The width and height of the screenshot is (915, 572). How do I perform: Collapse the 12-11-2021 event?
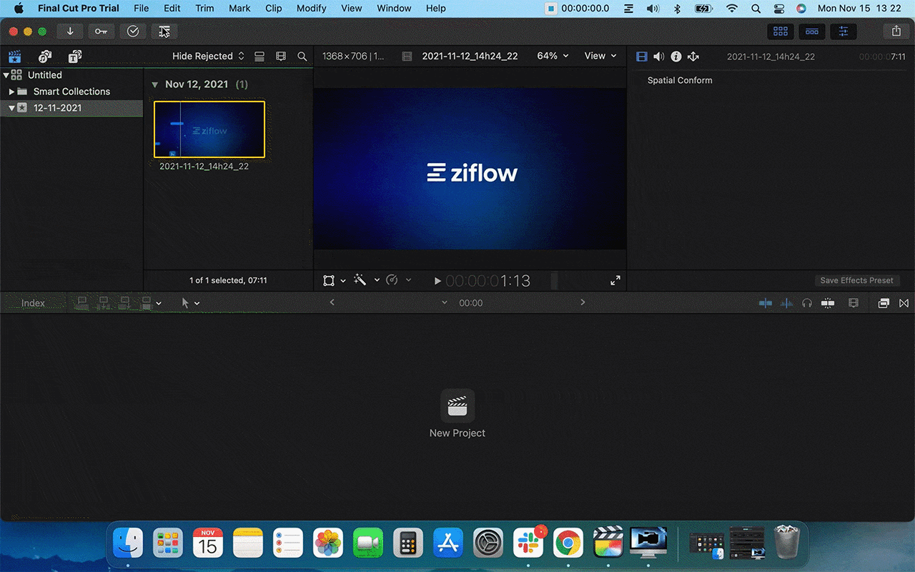[x=11, y=108]
